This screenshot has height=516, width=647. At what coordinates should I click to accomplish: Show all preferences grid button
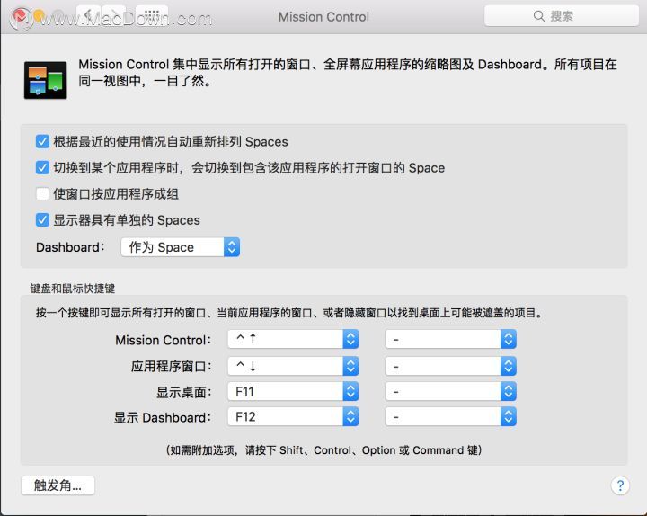[152, 15]
